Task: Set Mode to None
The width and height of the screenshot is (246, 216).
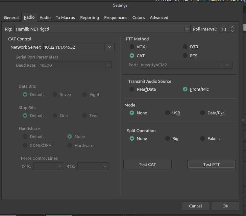Action: (x=138, y=113)
